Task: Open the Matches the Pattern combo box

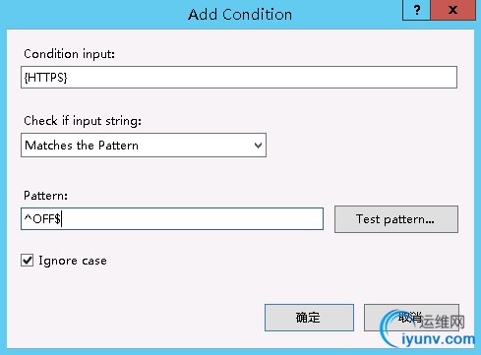Action: (144, 145)
